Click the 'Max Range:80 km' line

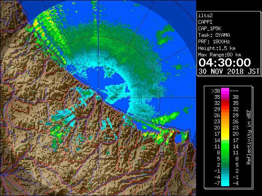[x=219, y=55]
